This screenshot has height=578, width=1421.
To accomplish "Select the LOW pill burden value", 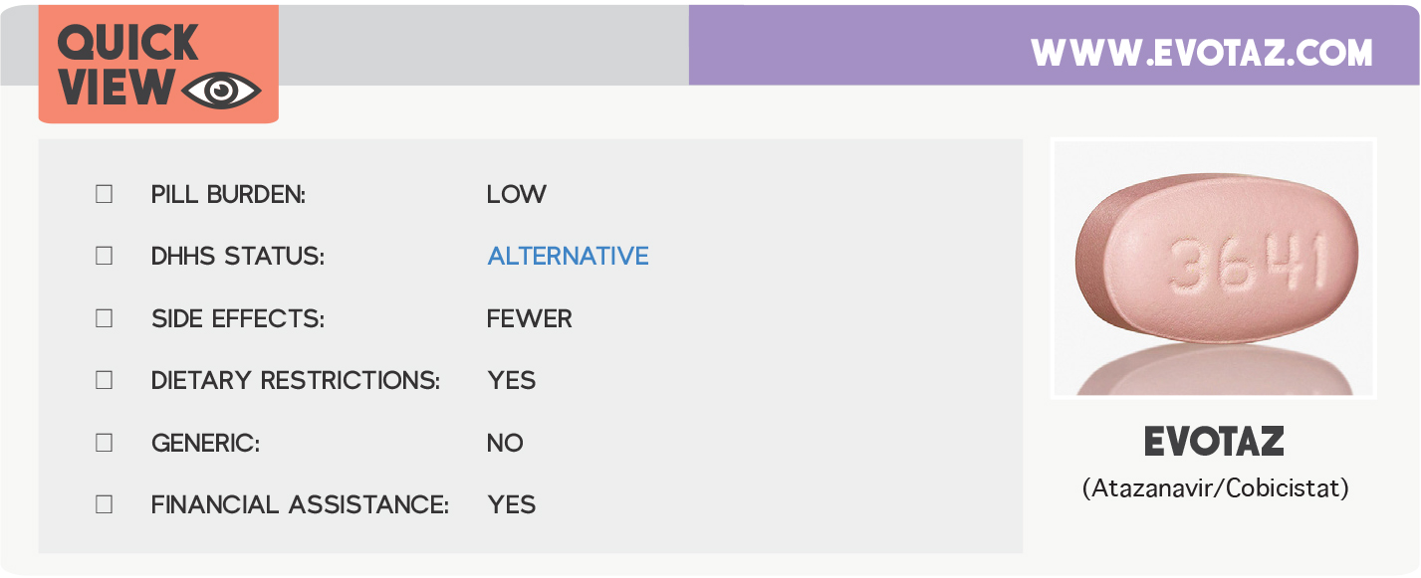I will [516, 195].
